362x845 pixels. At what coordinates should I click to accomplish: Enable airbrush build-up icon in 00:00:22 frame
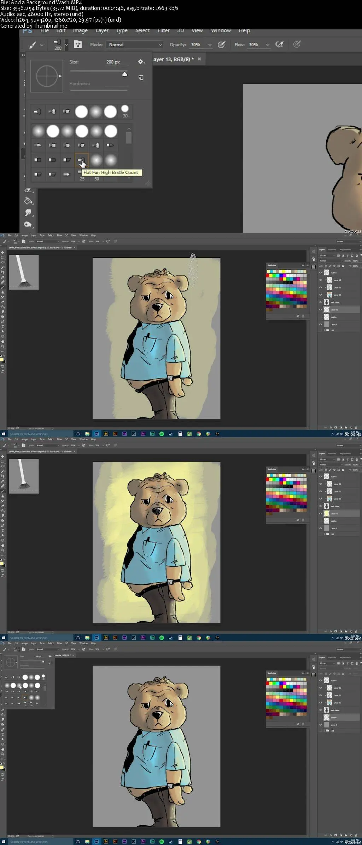pos(279,45)
